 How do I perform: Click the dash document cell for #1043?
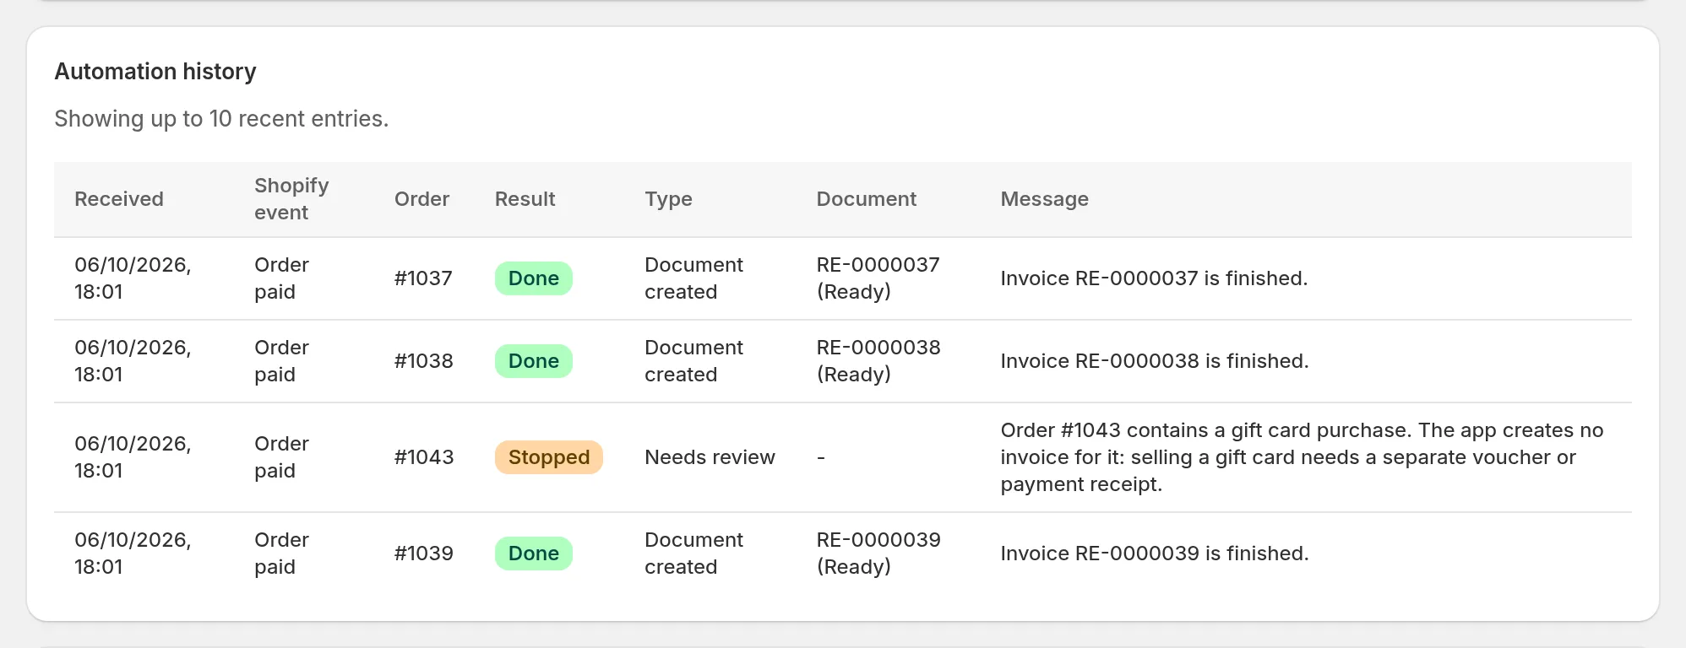(820, 457)
